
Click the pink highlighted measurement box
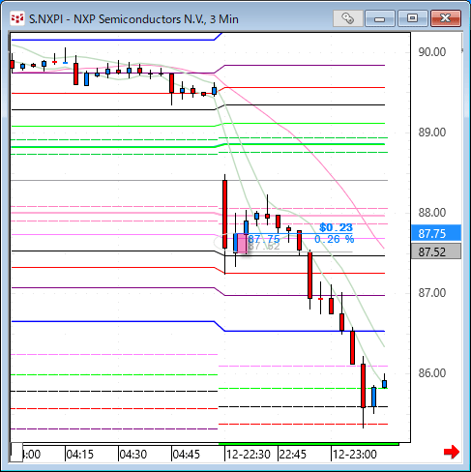tap(243, 243)
